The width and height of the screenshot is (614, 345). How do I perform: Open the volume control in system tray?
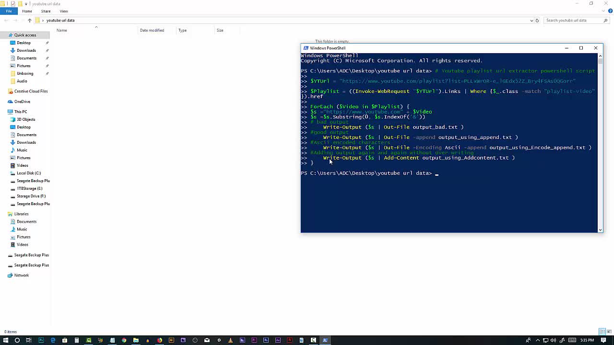[x=554, y=340]
